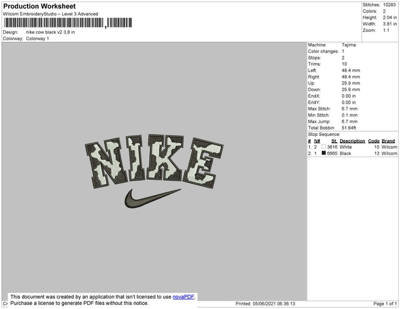Click stitch count '6665' in Black row

(332, 153)
